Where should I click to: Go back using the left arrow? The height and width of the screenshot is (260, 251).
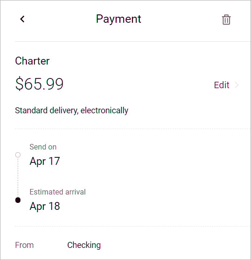click(22, 19)
